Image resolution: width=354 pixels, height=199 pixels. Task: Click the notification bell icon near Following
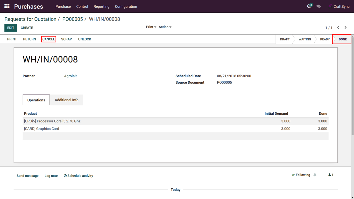pyautogui.click(x=315, y=175)
